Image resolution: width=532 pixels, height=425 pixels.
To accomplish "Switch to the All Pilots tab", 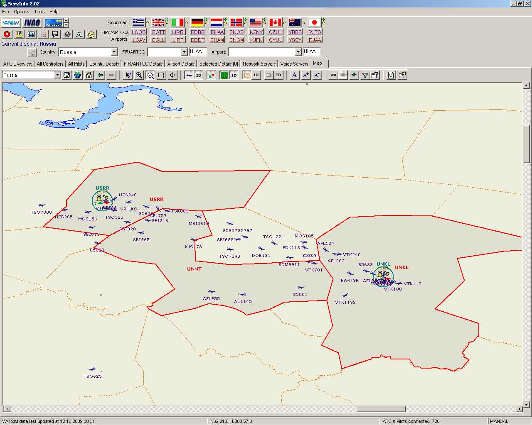I will pyautogui.click(x=76, y=64).
